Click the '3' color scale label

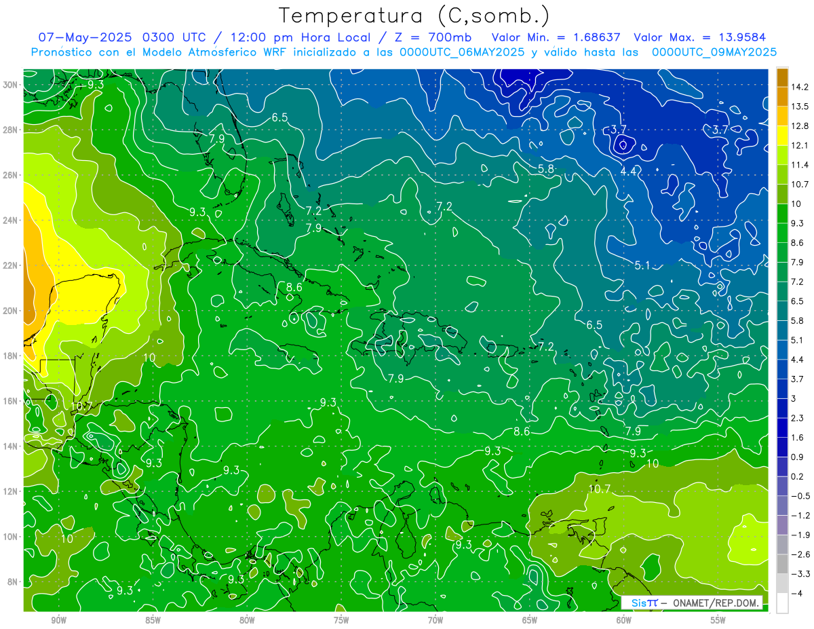(x=794, y=398)
